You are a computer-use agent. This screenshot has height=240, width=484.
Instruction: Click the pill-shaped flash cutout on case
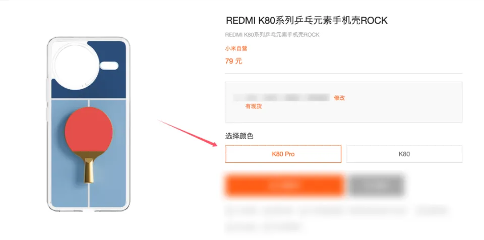tap(109, 66)
